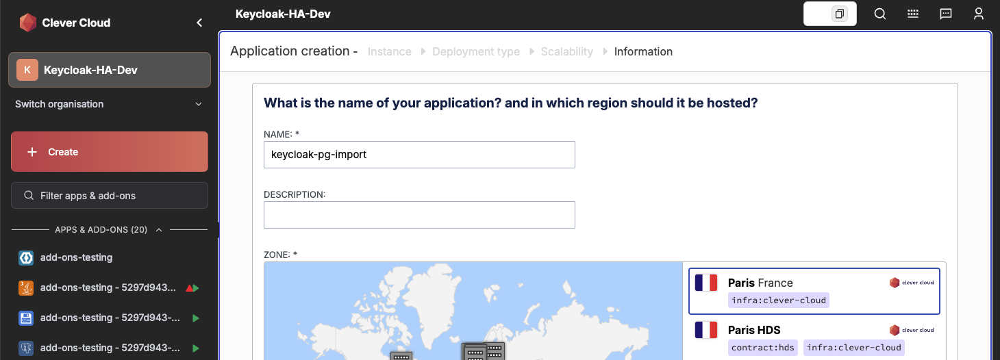This screenshot has height=360, width=1000.
Task: Click green running status of PostgreSQL item
Action: click(x=196, y=348)
